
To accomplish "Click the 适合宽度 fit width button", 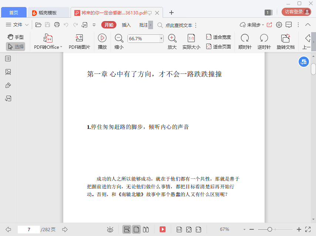I will pyautogui.click(x=218, y=37).
